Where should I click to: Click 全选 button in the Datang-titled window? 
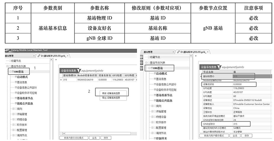94,138
